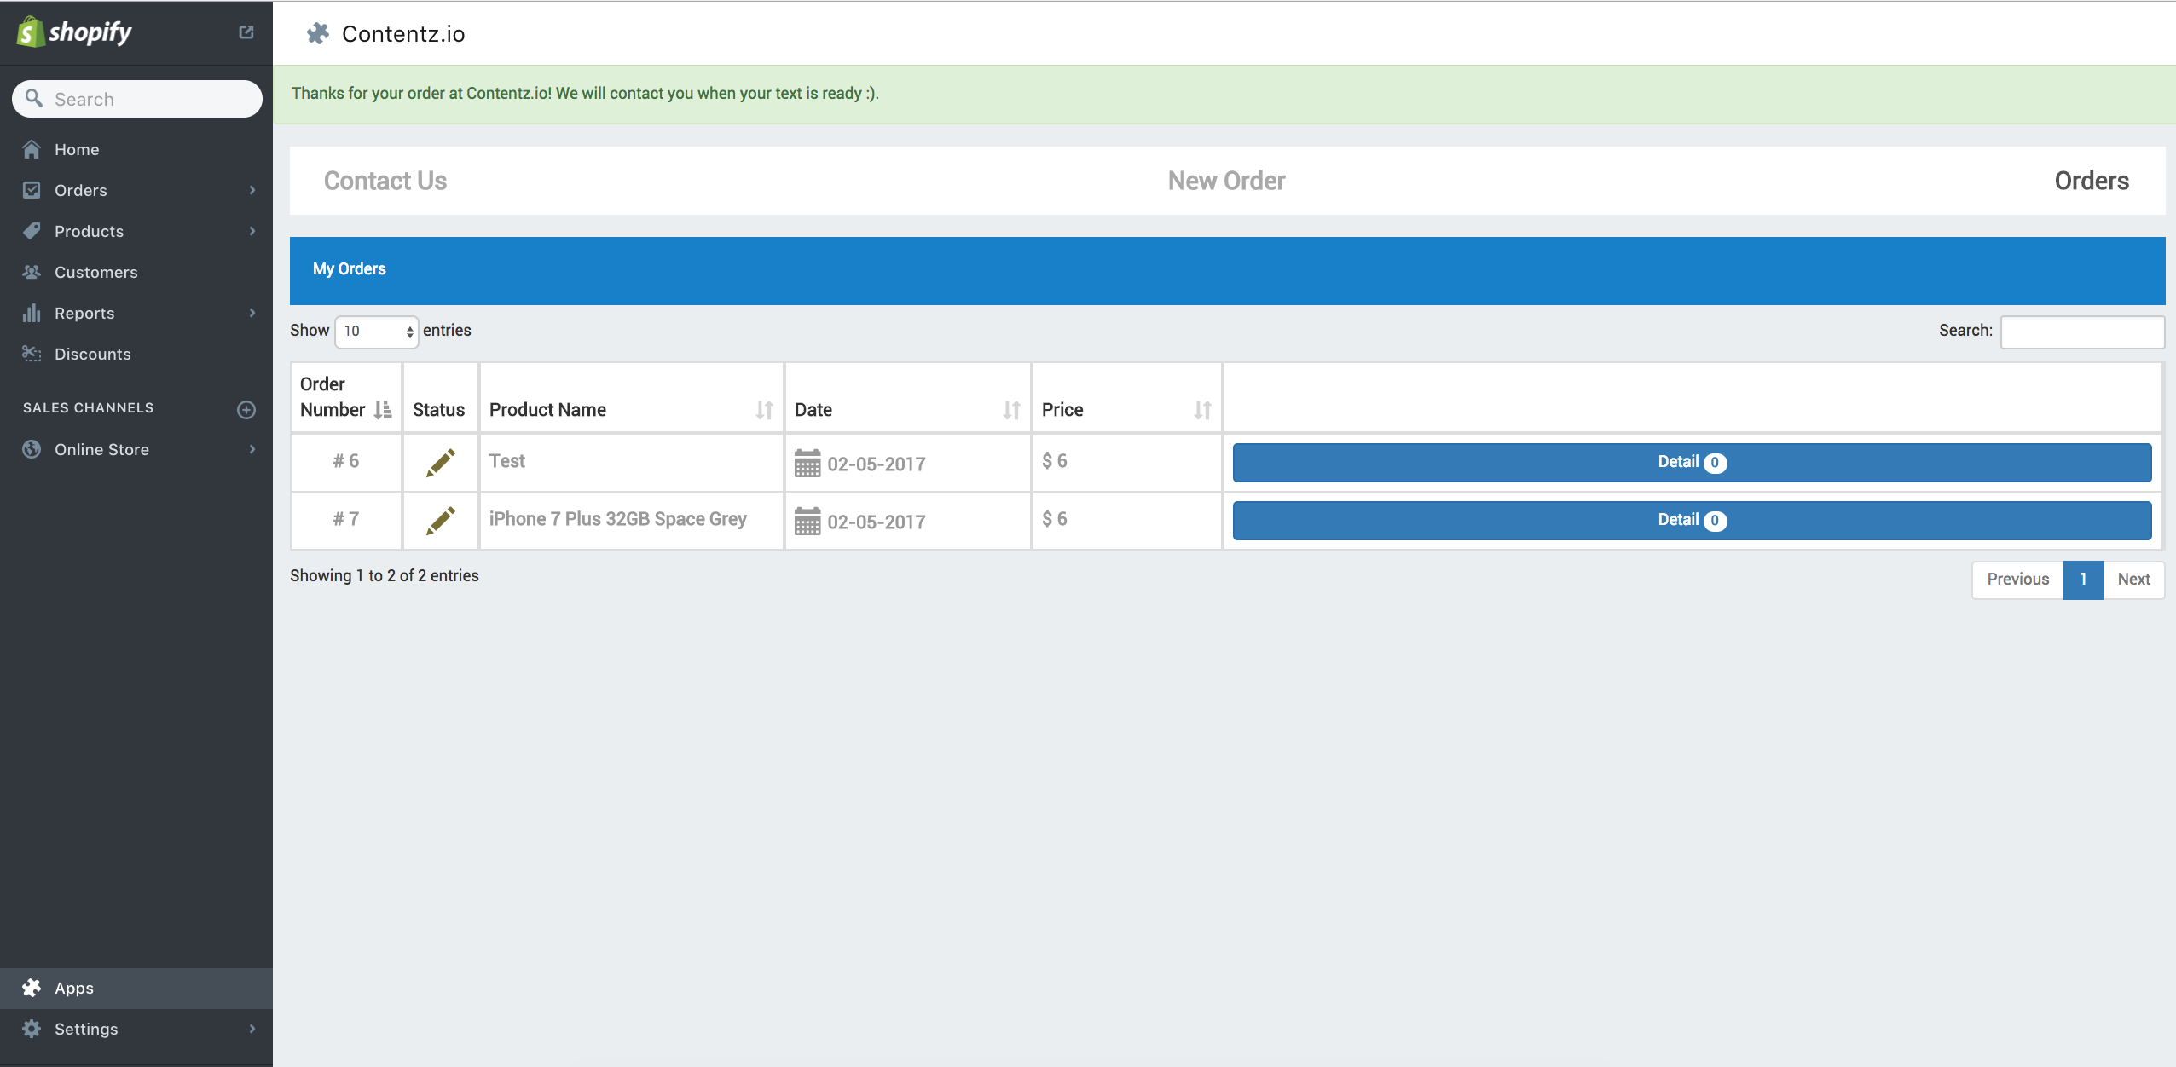Click the pencil status icon for order #6

pyautogui.click(x=441, y=463)
